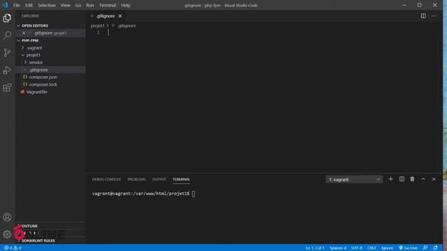
Task: Click the VS Code logo in title bar
Action: coord(5,5)
